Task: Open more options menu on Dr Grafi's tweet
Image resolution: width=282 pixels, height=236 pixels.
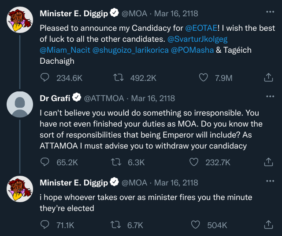Action: (x=270, y=97)
